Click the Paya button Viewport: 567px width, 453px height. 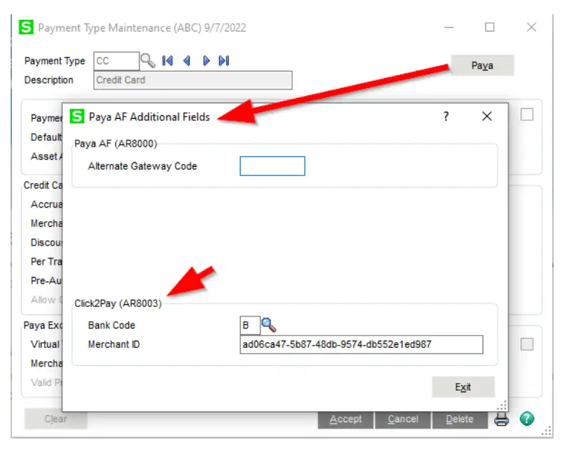(x=482, y=65)
